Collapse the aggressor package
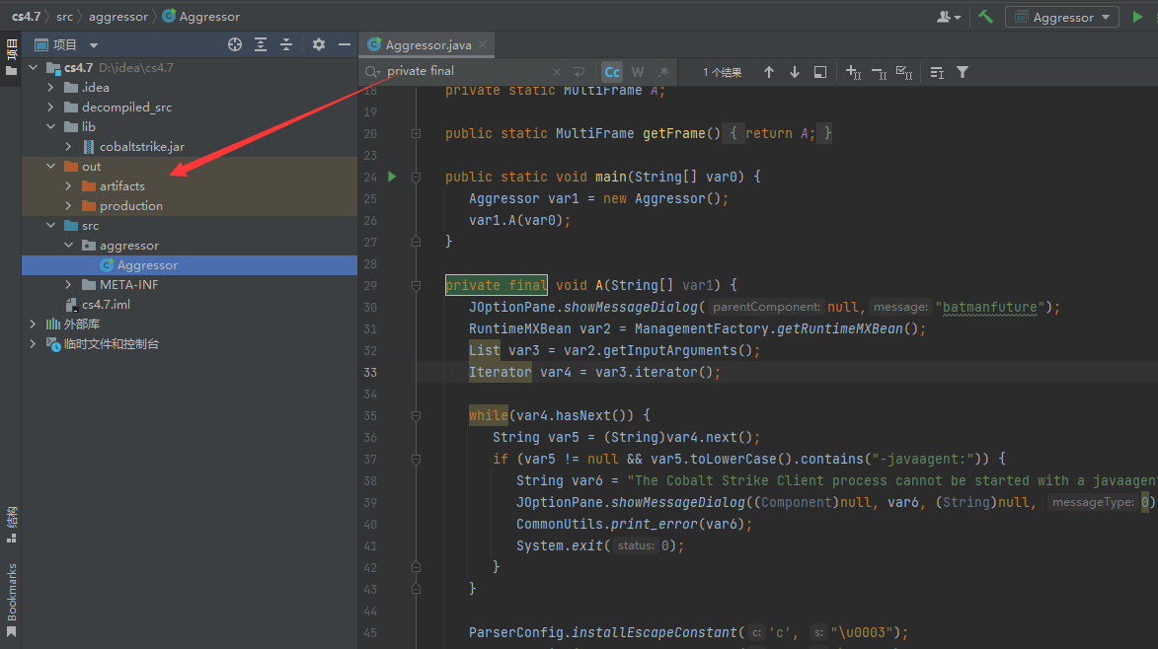Screen dimensions: 1158x649 point(69,245)
